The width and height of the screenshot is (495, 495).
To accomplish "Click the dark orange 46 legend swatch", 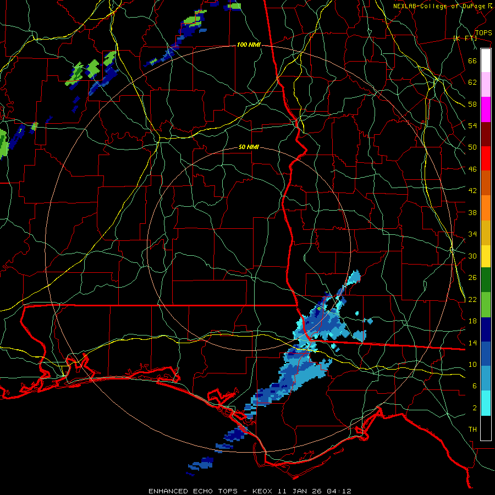I will [x=486, y=183].
